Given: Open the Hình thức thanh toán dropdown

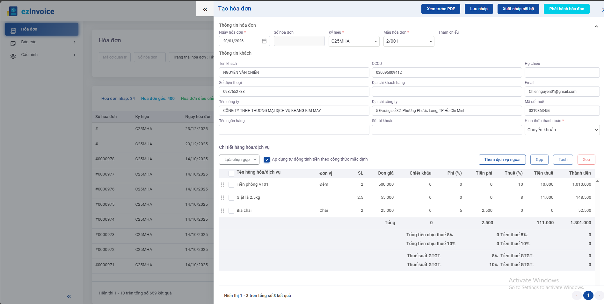Looking at the screenshot, I should [562, 130].
